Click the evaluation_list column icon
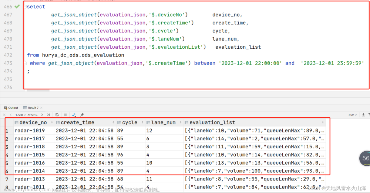Viewport: 370px width, 193px height. click(186, 123)
